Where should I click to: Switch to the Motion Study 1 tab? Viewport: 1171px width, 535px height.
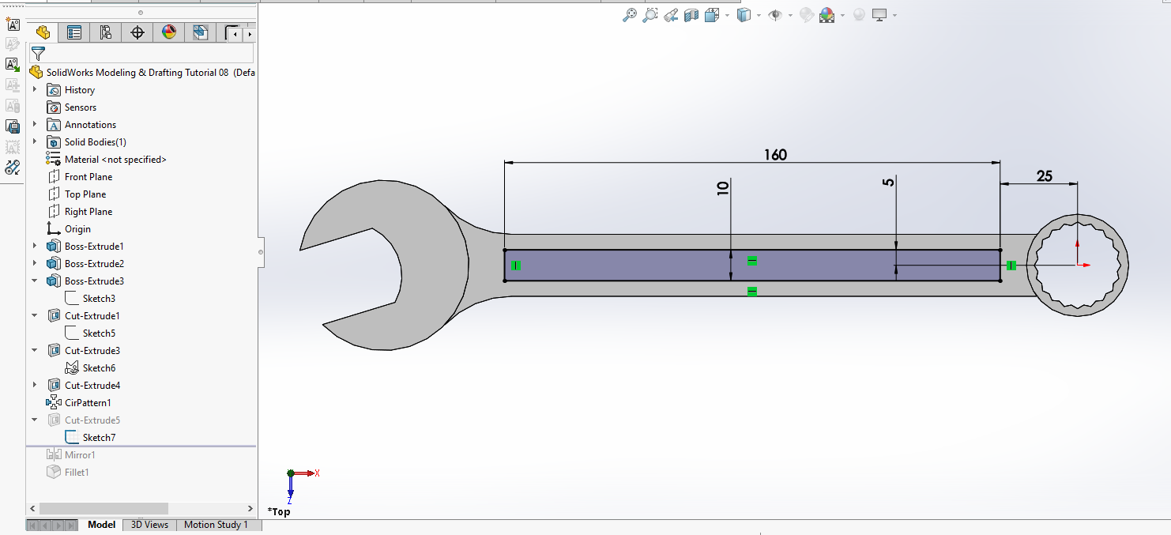click(216, 525)
